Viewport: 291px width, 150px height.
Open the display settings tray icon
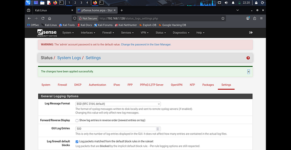point(219,2)
